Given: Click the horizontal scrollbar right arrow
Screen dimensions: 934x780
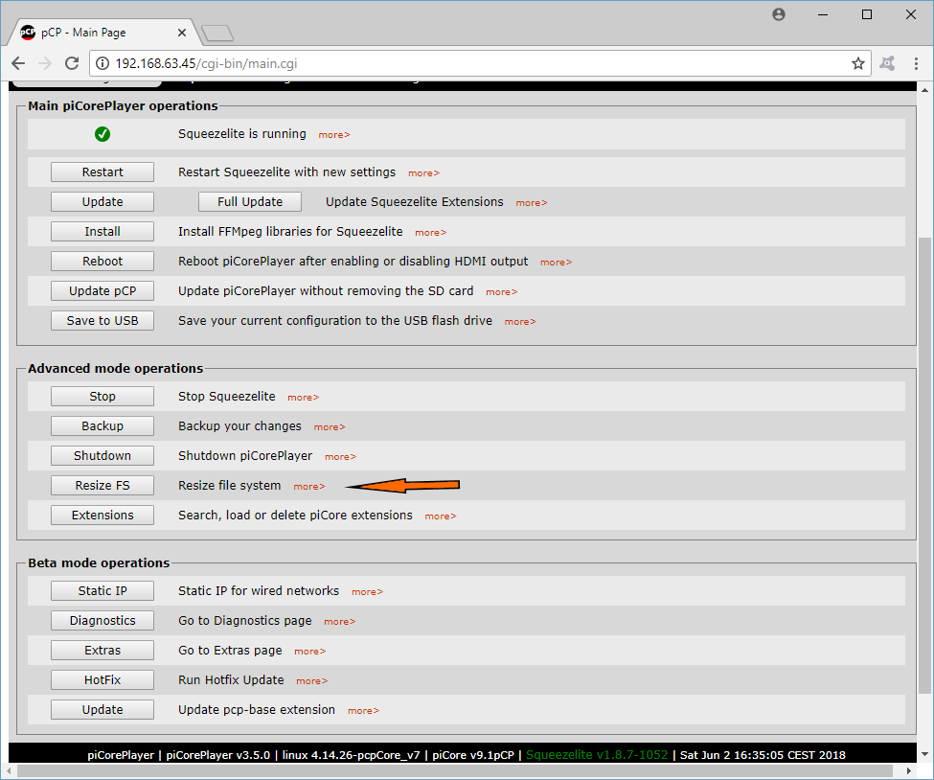Looking at the screenshot, I should point(909,770).
